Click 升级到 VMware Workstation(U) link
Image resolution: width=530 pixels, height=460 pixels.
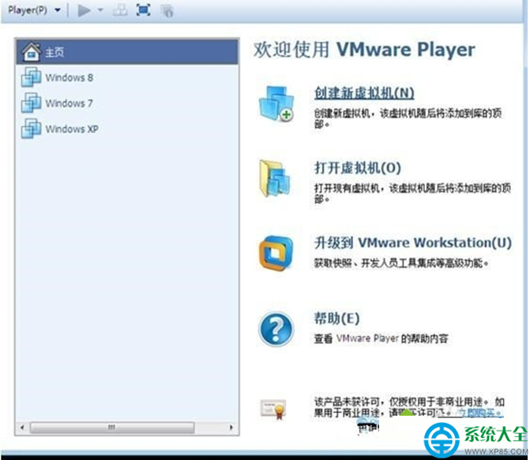click(x=413, y=243)
